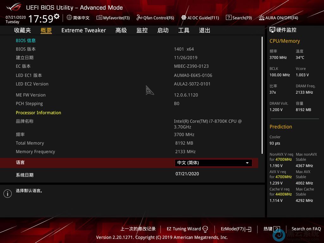Select the 系统日期 date value field
This screenshot has width=324, height=243.
coord(187,174)
